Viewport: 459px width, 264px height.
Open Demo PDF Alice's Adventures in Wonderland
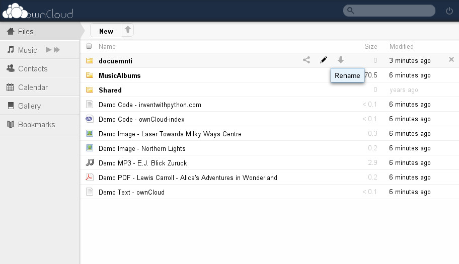[x=188, y=178]
